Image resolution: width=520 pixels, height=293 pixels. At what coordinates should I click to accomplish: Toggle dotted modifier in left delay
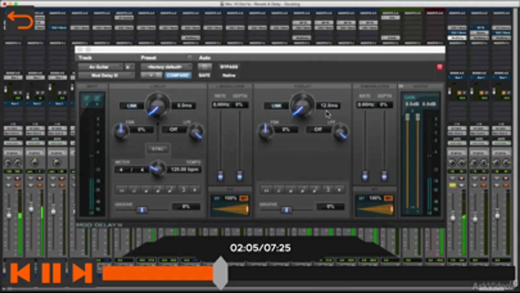[195, 189]
